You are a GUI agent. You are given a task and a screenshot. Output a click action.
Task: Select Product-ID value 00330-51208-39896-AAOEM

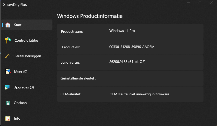[132, 47]
